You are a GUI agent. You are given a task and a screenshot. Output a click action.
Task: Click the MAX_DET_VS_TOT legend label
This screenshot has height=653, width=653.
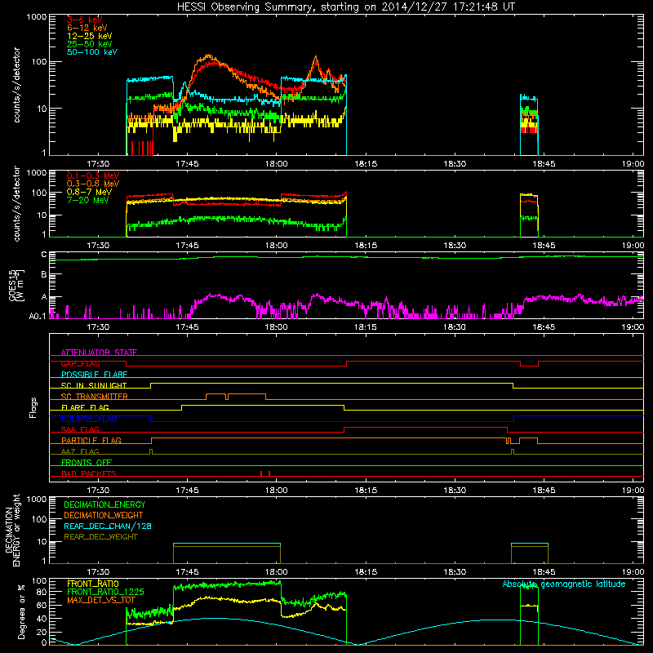(100, 600)
